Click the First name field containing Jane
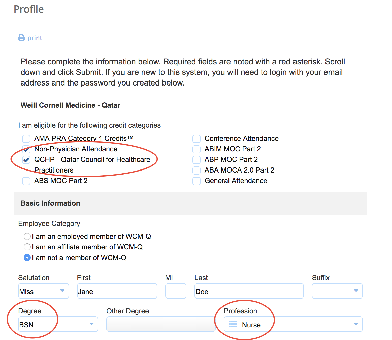This screenshot has width=392, height=340. point(117,291)
